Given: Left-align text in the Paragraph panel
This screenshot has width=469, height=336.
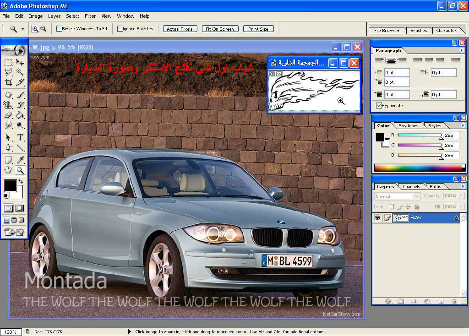Looking at the screenshot, I should (380, 60).
